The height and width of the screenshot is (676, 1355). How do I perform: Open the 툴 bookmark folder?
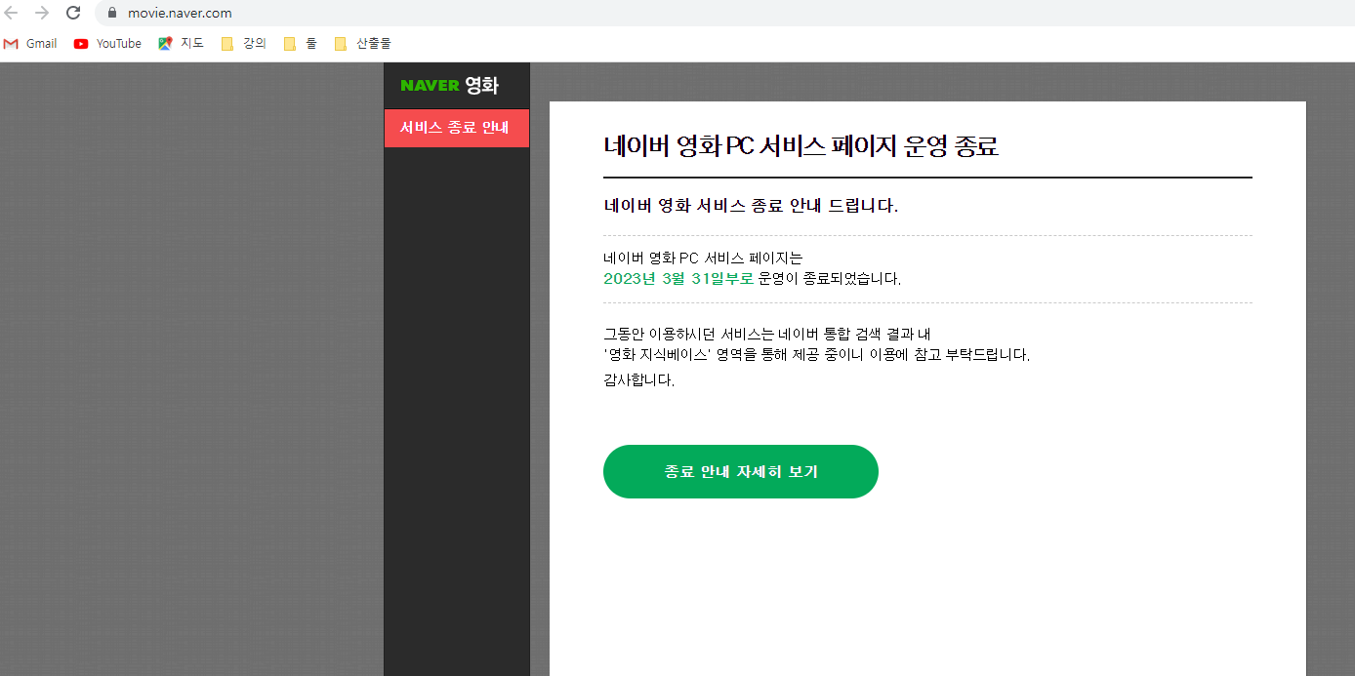click(x=300, y=43)
